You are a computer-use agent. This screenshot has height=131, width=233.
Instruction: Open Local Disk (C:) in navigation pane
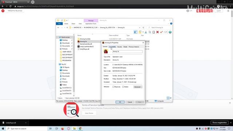click(67, 88)
